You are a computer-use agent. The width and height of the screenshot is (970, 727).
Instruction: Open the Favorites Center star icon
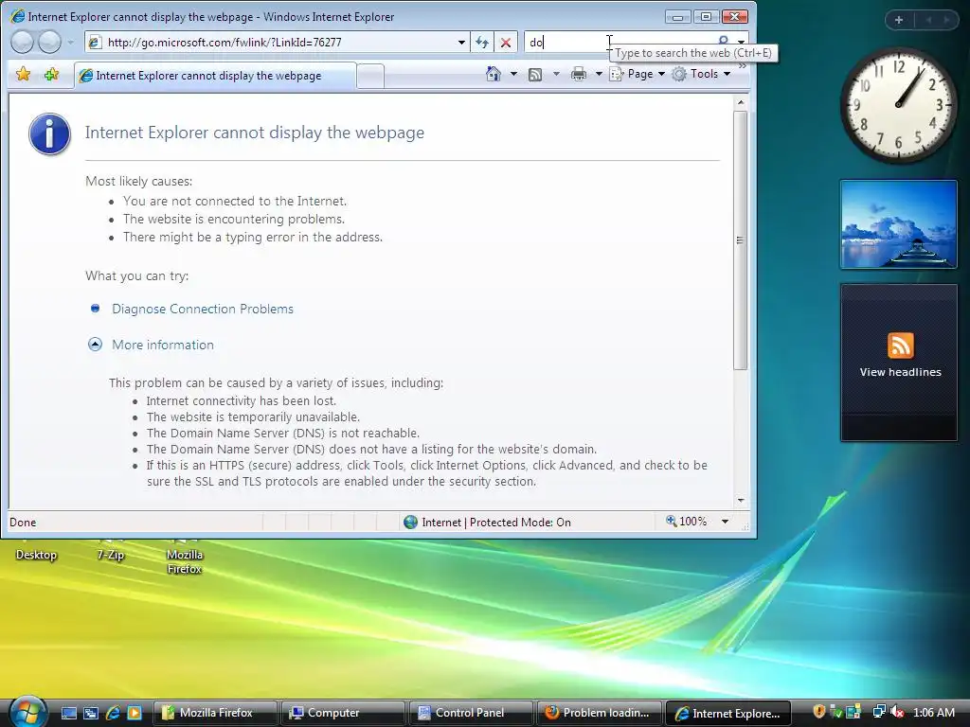23,75
